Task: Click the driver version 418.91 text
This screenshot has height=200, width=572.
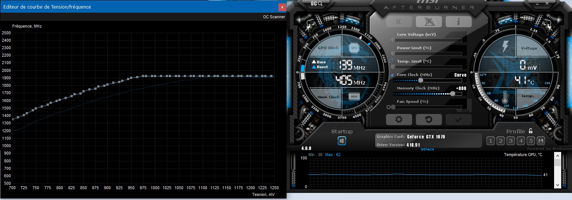Action: (x=413, y=145)
